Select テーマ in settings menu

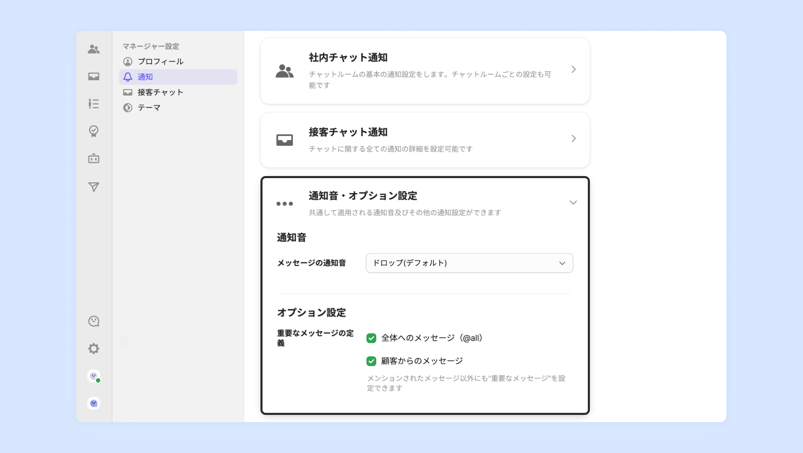pos(149,108)
